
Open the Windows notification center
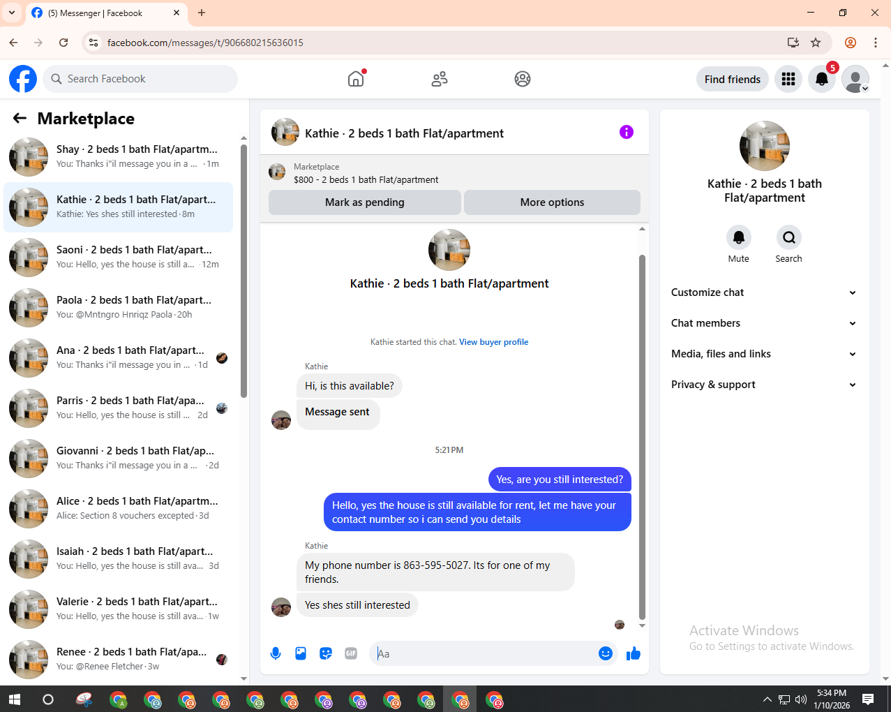868,699
